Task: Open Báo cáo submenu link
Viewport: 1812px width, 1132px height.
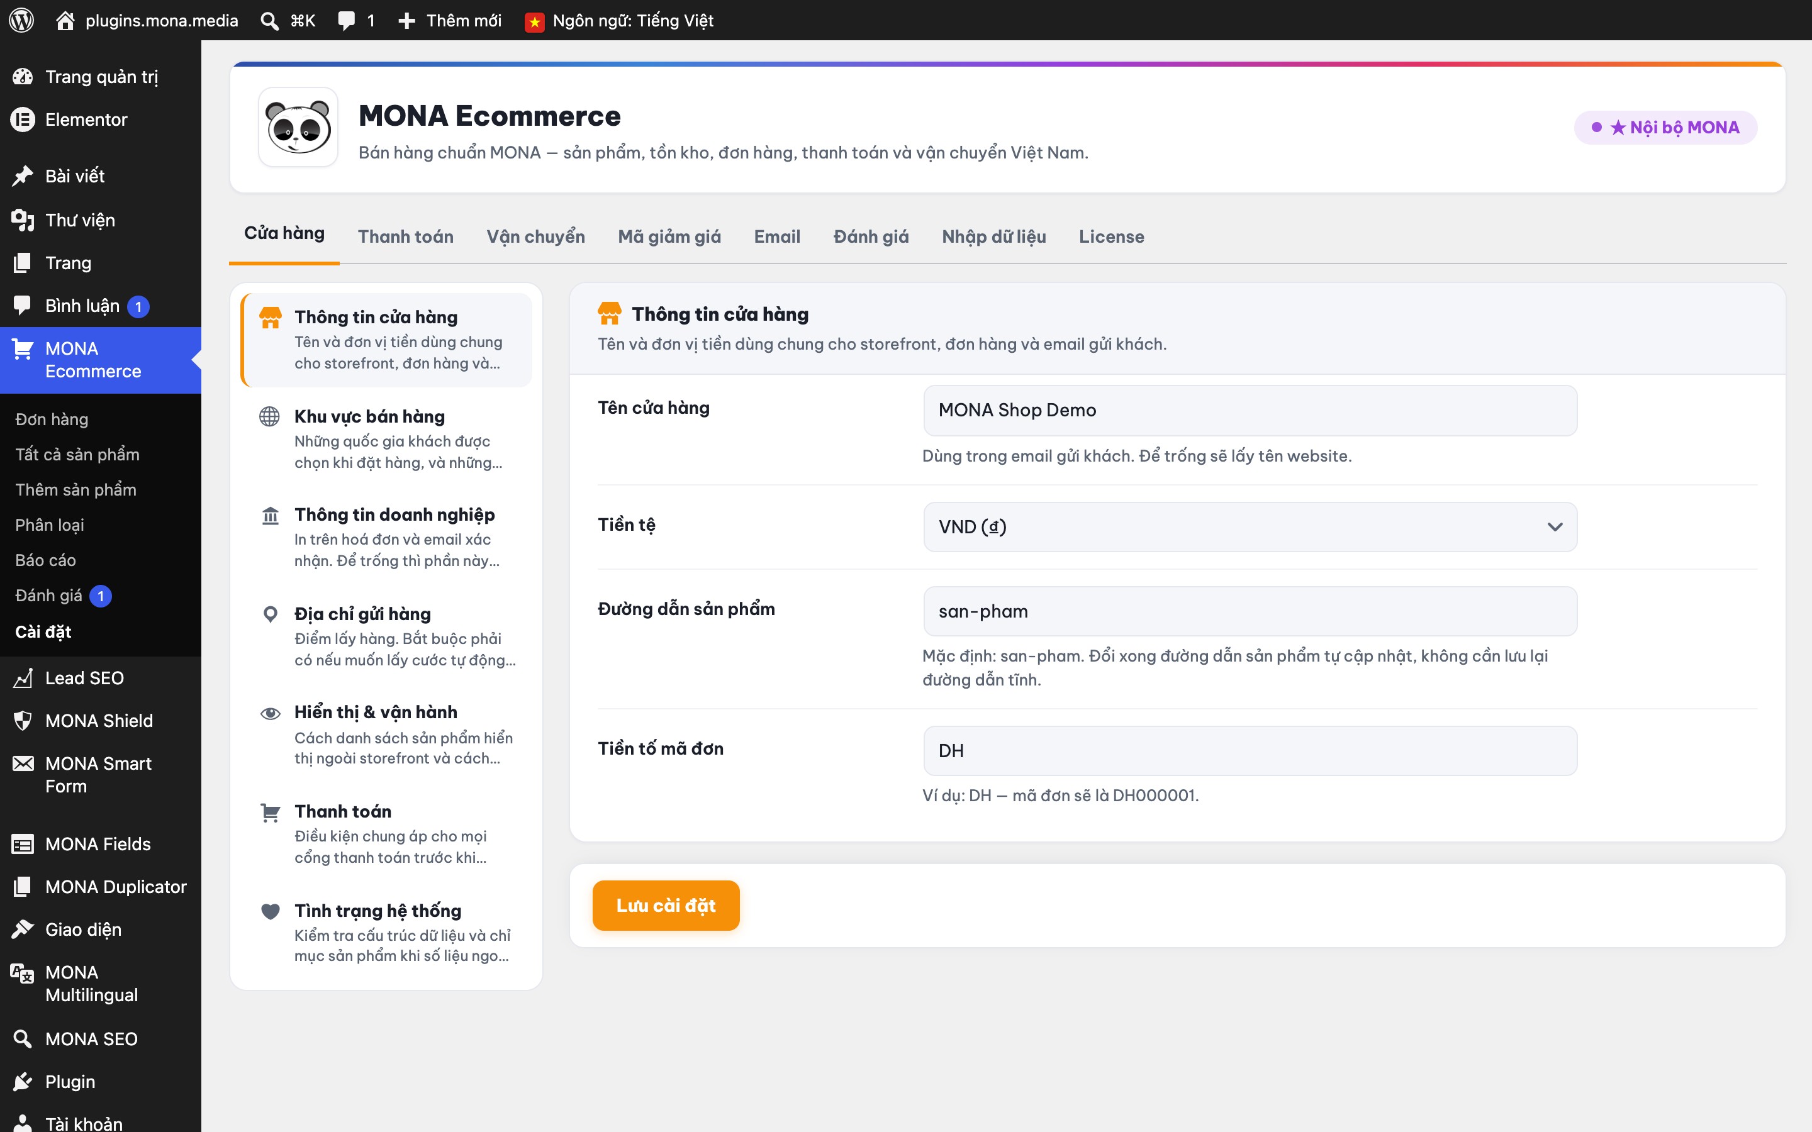Action: [x=46, y=560]
